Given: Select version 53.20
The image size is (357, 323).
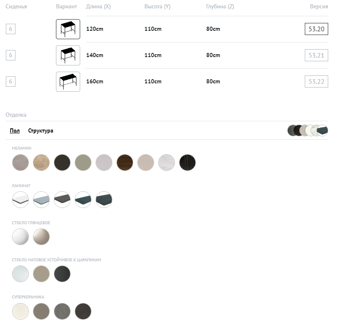Looking at the screenshot, I should pyautogui.click(x=316, y=29).
